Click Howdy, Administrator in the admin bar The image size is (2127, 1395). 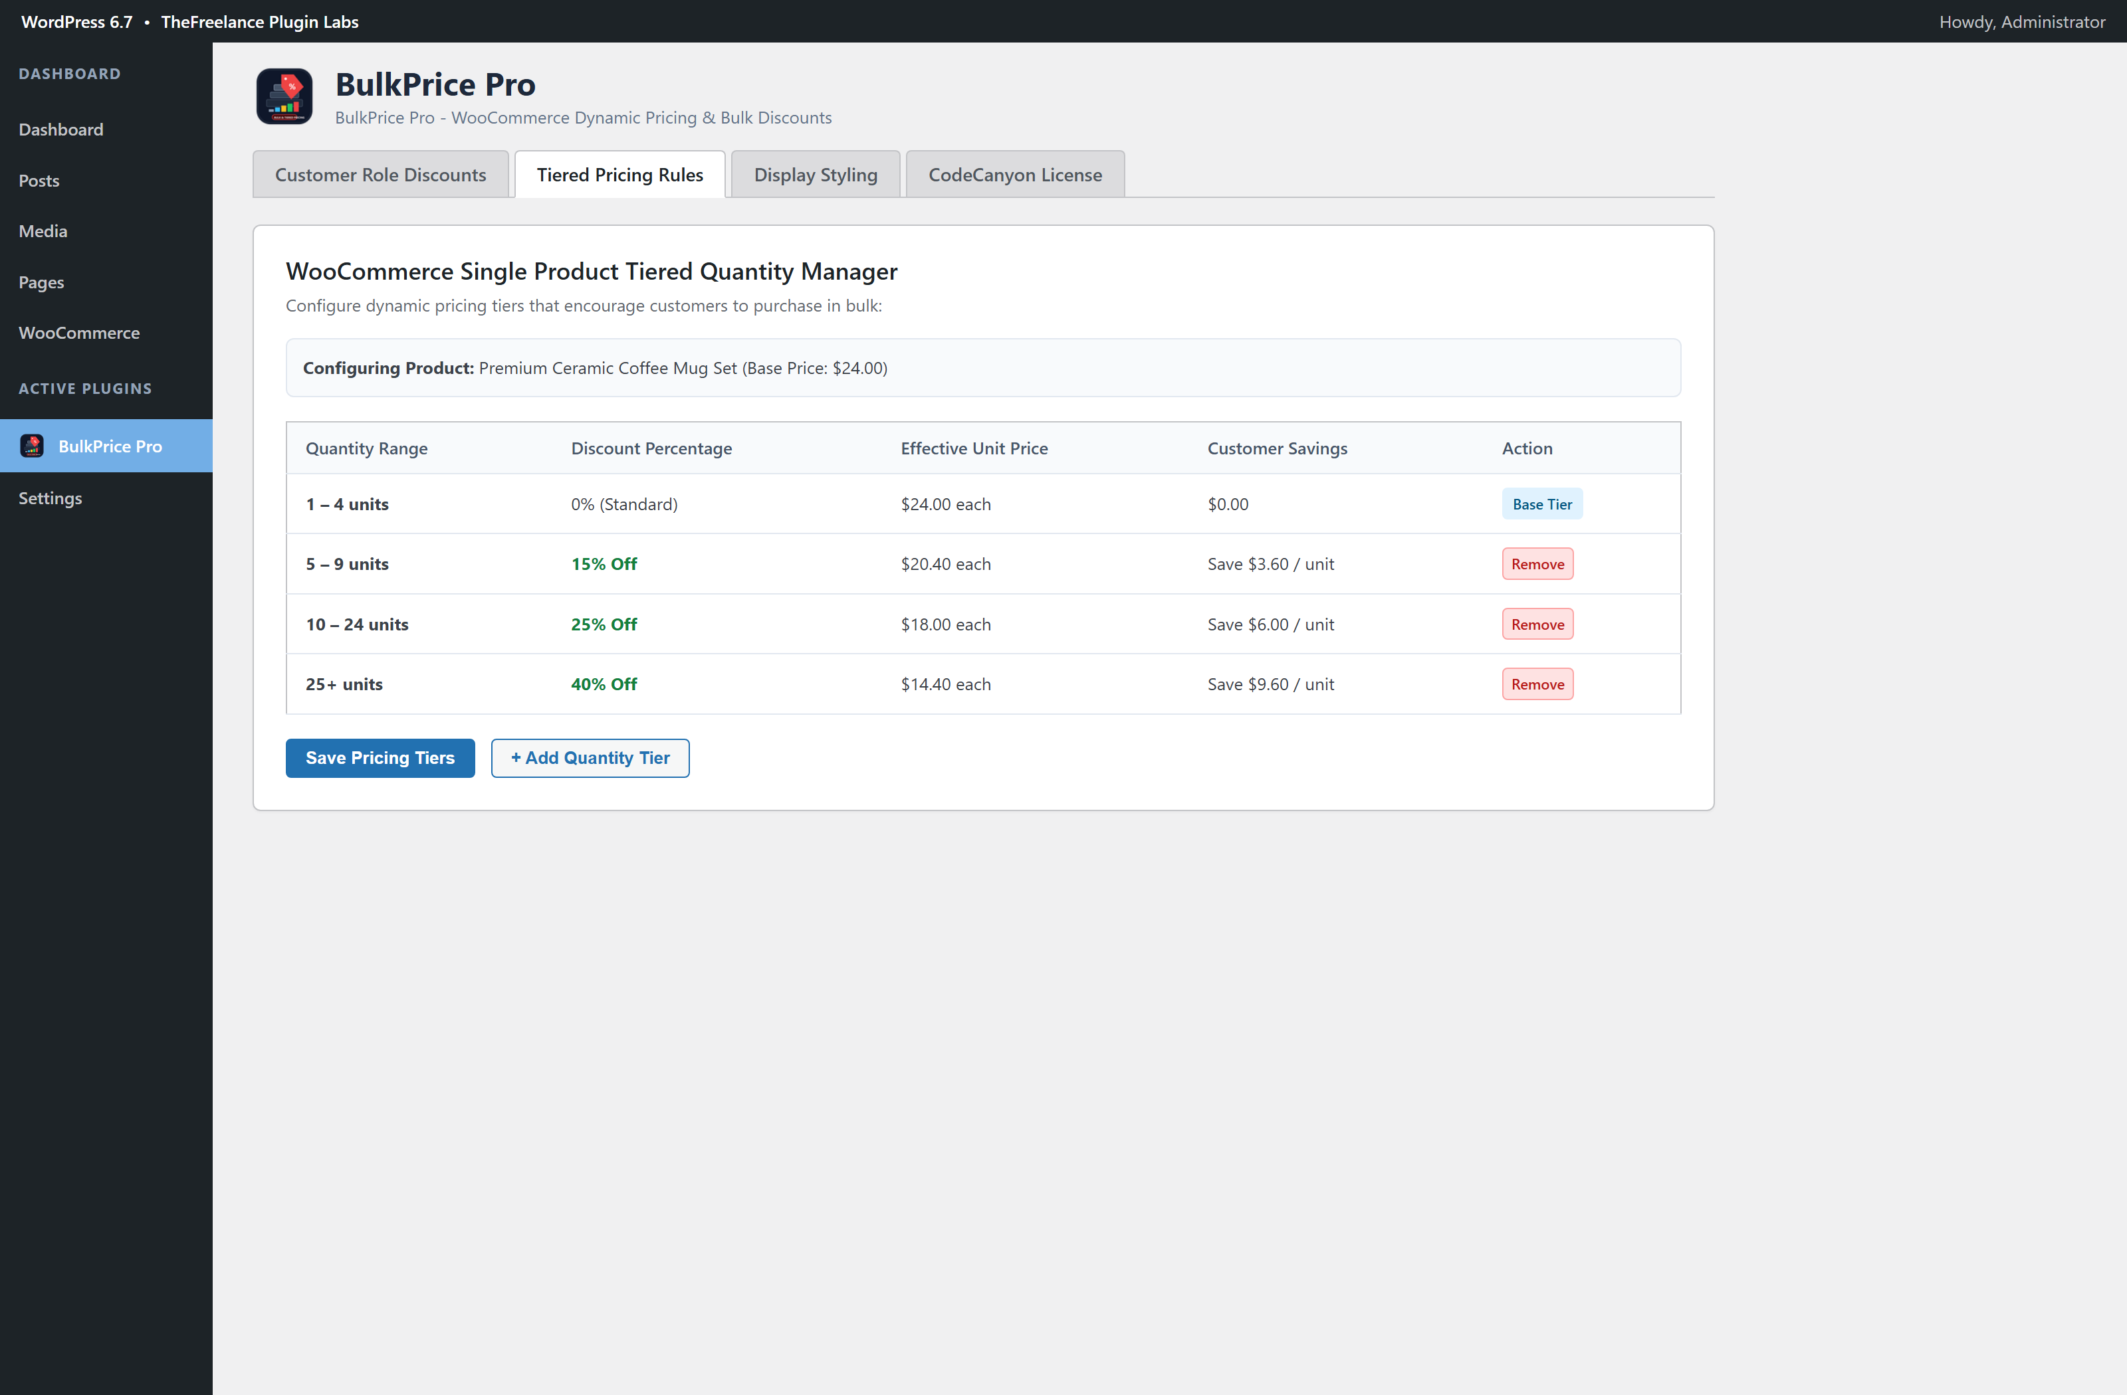(2021, 21)
